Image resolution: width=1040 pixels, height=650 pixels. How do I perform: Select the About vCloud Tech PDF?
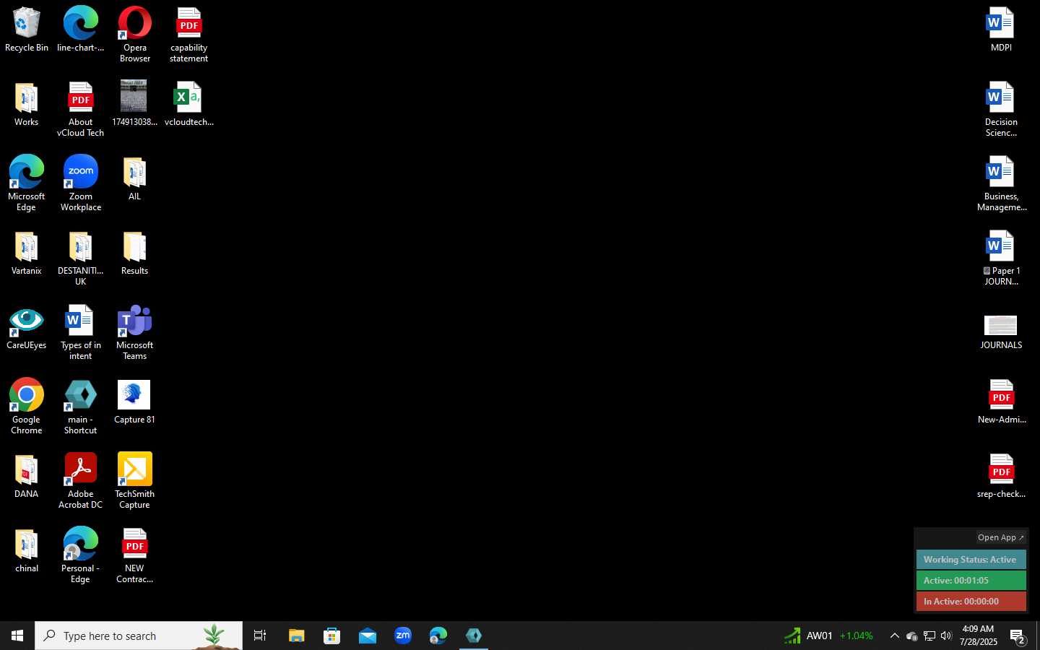point(81,109)
